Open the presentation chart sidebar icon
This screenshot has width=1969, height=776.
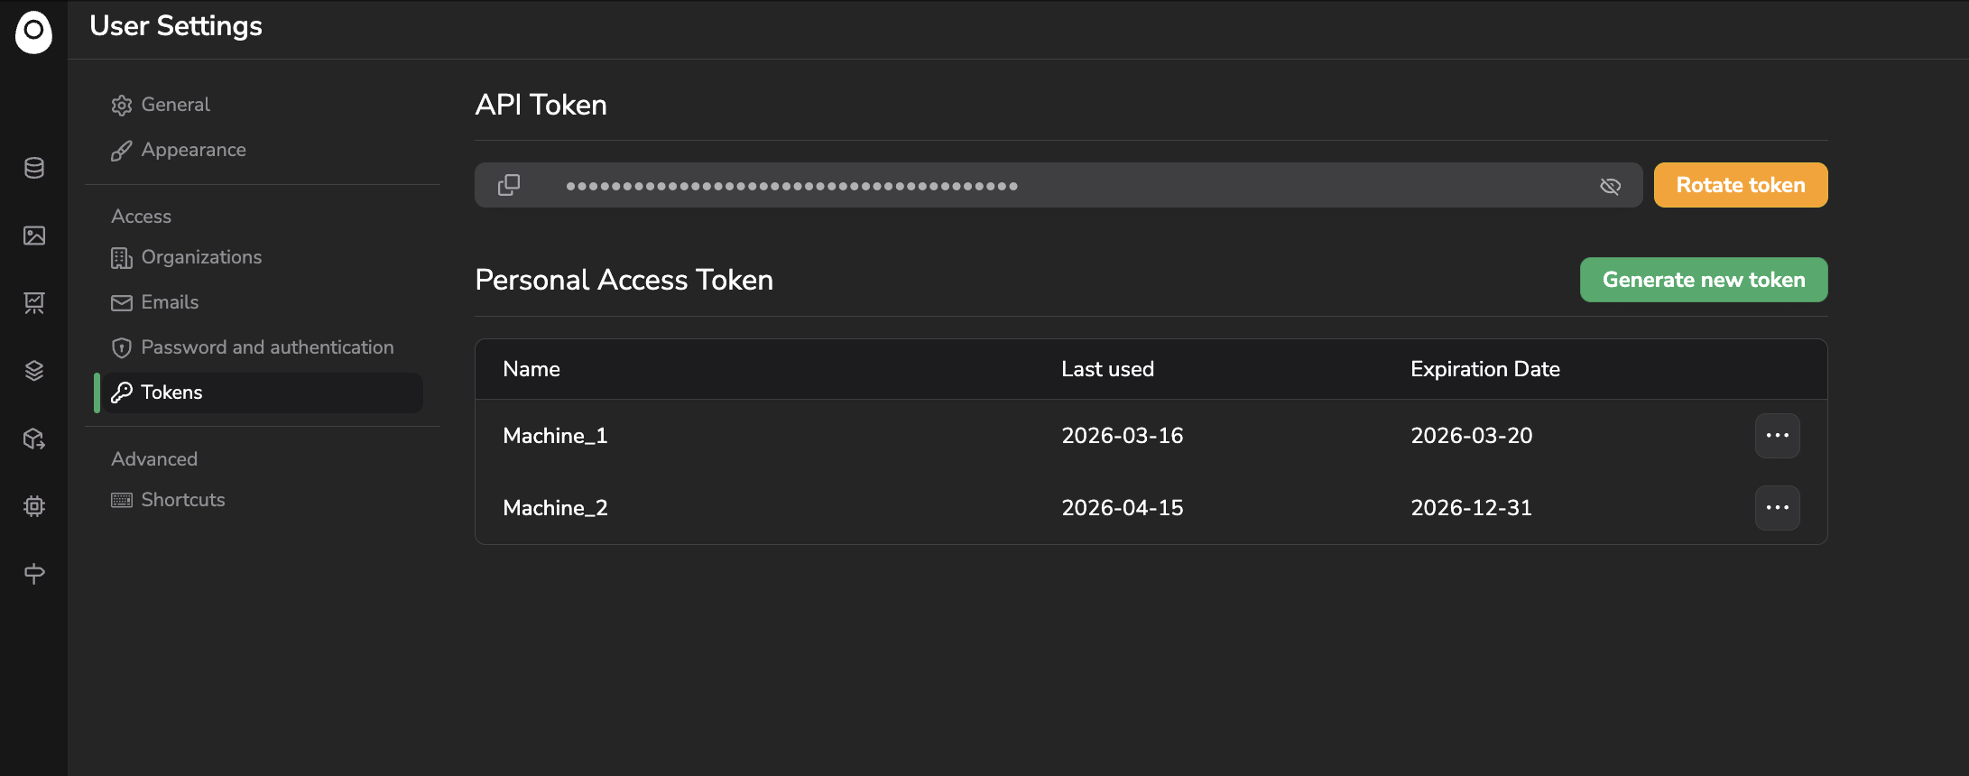coord(34,303)
